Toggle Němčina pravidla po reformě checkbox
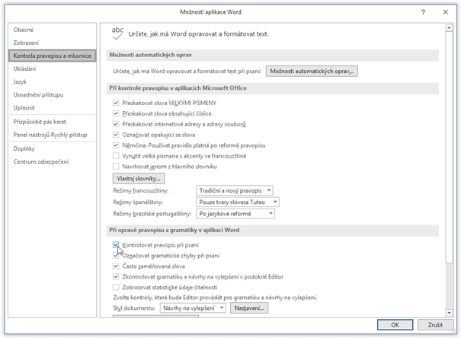The width and height of the screenshot is (461, 338). point(116,145)
